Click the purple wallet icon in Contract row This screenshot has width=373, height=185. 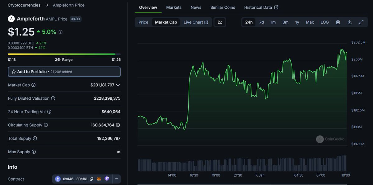[107, 179]
